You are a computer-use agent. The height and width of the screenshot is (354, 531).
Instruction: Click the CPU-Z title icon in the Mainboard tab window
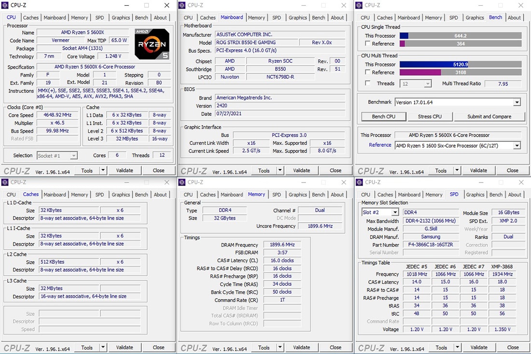(x=182, y=5)
